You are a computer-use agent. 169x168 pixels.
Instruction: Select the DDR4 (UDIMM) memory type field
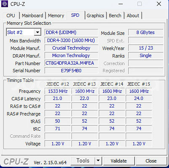coord(71,32)
